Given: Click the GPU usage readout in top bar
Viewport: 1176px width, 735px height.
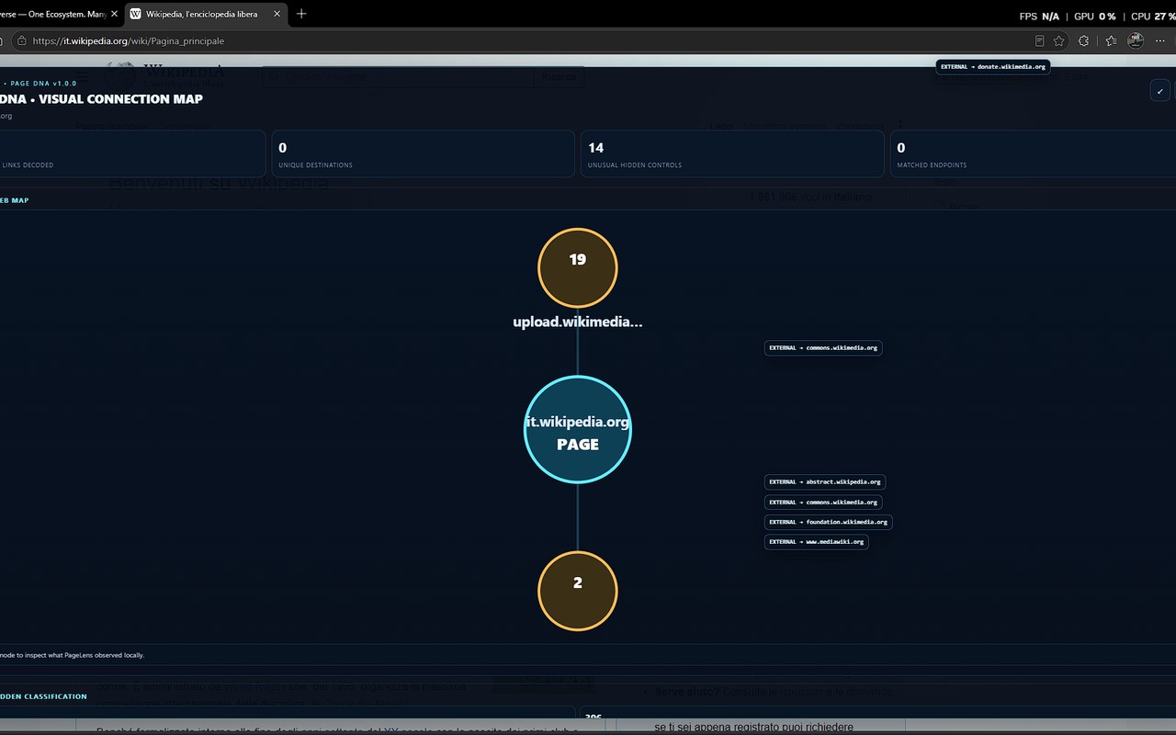Looking at the screenshot, I should pos(1095,16).
